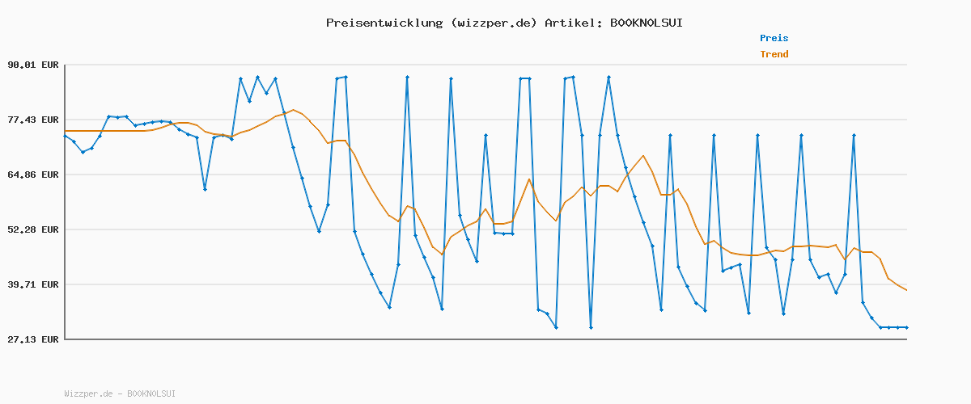Click the BOOKNOLSUI text in footer
971x404 pixels.
coord(151,393)
